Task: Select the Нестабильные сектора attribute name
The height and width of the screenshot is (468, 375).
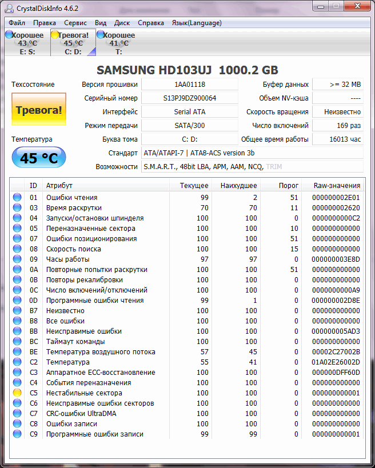Action: (84, 393)
